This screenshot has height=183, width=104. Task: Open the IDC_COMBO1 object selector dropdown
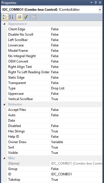[x=100, y=10]
